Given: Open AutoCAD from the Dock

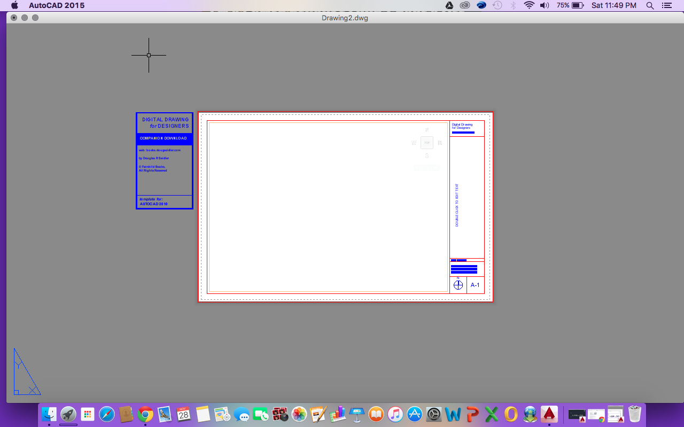Looking at the screenshot, I should click(550, 414).
